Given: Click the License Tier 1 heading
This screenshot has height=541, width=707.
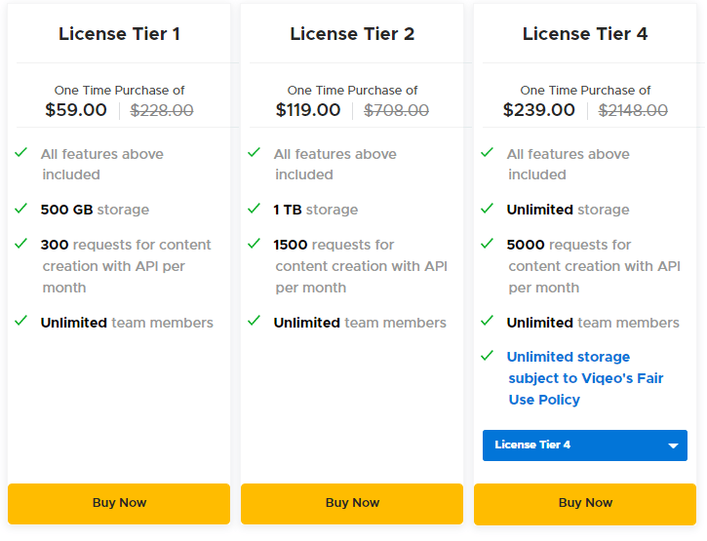Looking at the screenshot, I should click(119, 34).
